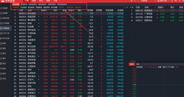Select stock 000557 西部创业
The height and width of the screenshot is (97, 184).
pos(157,20)
